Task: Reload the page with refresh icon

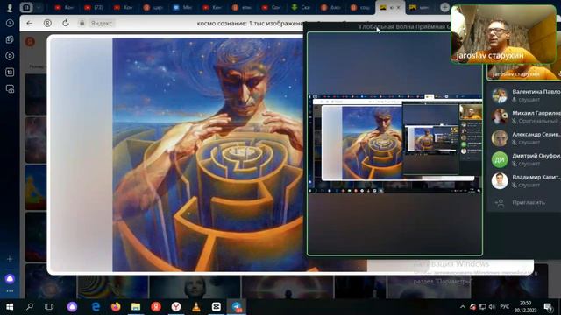Action: tap(66, 24)
